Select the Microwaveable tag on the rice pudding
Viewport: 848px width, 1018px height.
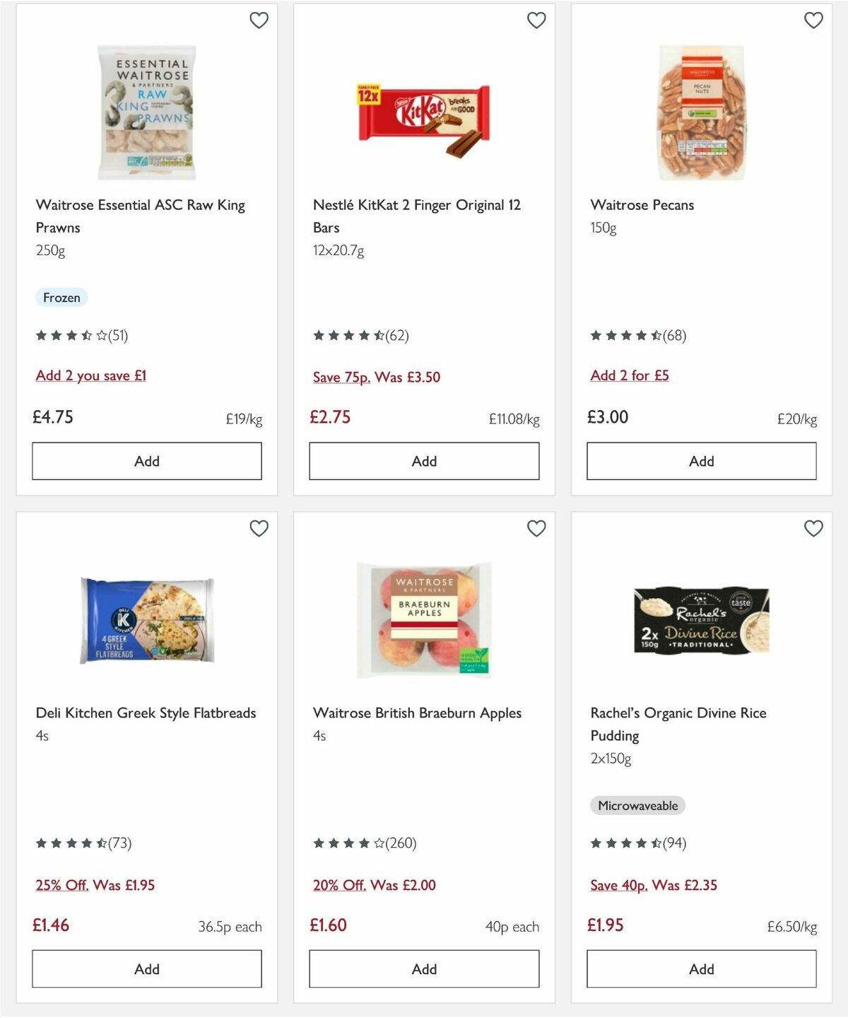637,805
